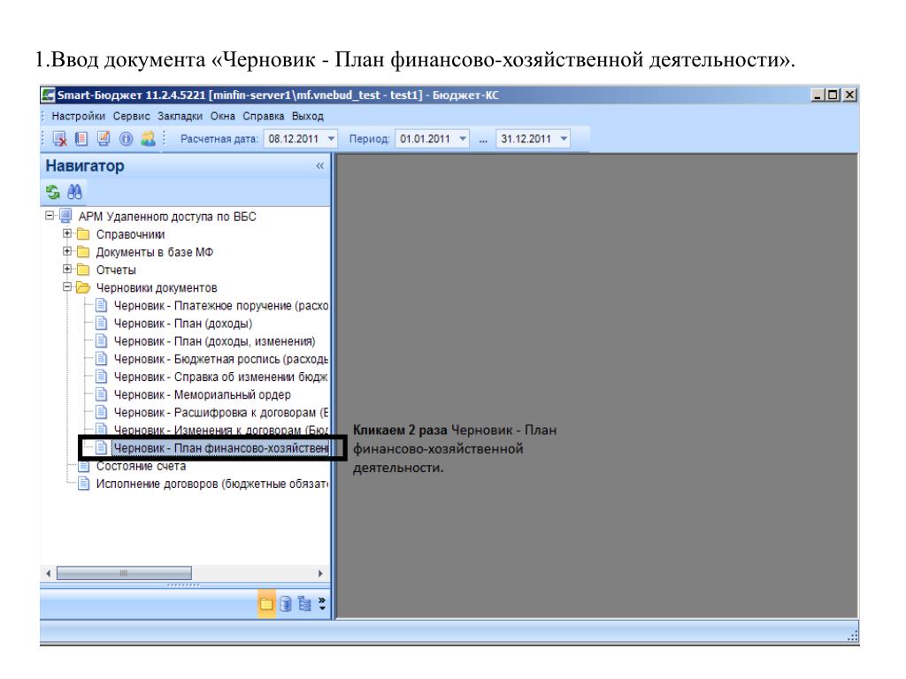
Task: Close the Smart-Бюджет window
Action: [x=849, y=95]
